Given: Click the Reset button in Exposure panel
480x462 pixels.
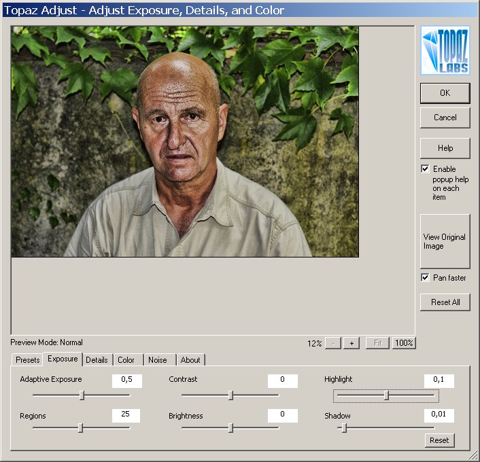Looking at the screenshot, I should (439, 440).
